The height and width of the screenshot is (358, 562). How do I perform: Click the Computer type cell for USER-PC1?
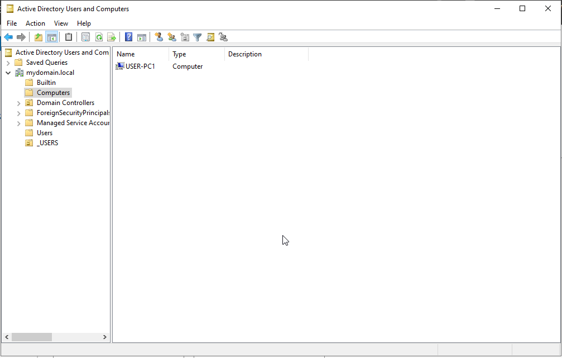point(188,66)
